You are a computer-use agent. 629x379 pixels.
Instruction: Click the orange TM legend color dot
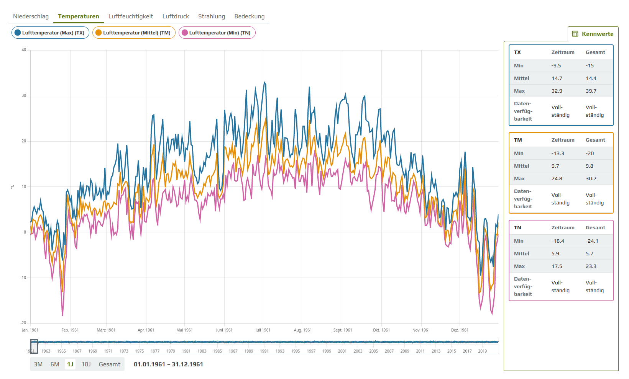coord(99,33)
